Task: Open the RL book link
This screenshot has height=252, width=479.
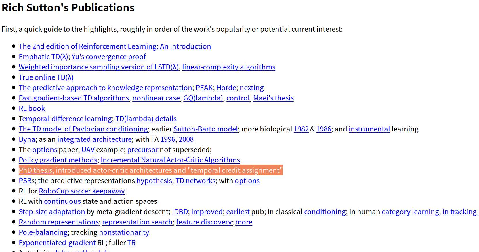Action: (32, 108)
